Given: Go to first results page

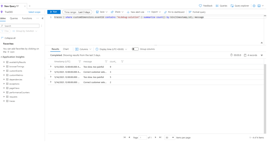Looking at the screenshot, I should click(124, 137).
